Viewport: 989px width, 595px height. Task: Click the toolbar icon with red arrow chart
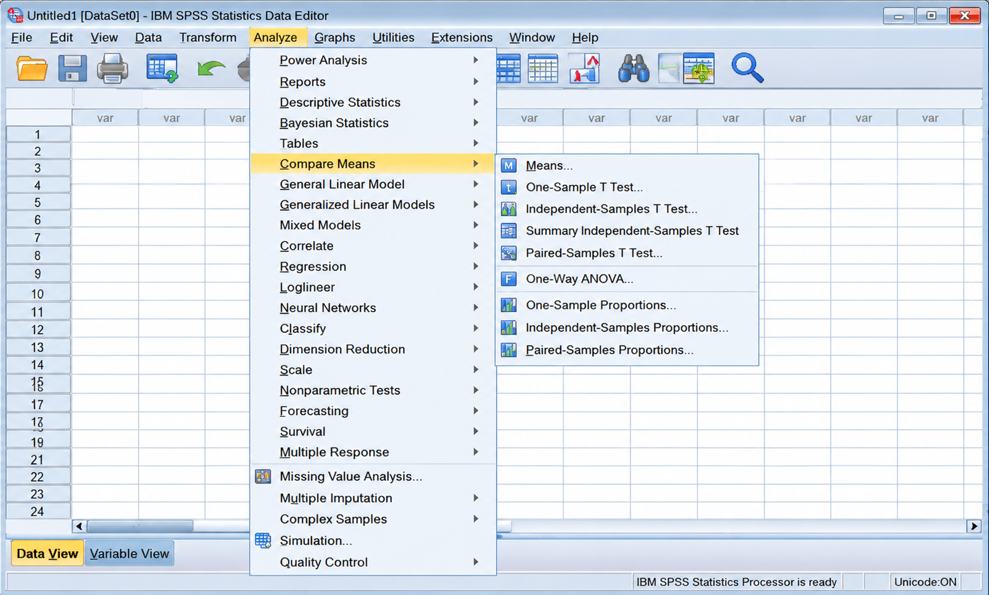click(584, 68)
